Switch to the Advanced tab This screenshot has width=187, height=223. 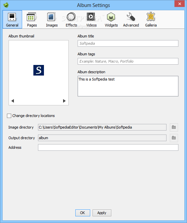[x=131, y=19]
